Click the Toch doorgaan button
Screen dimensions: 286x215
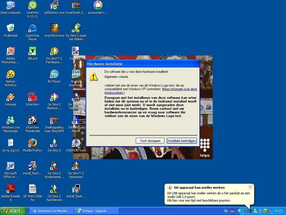click(x=150, y=141)
